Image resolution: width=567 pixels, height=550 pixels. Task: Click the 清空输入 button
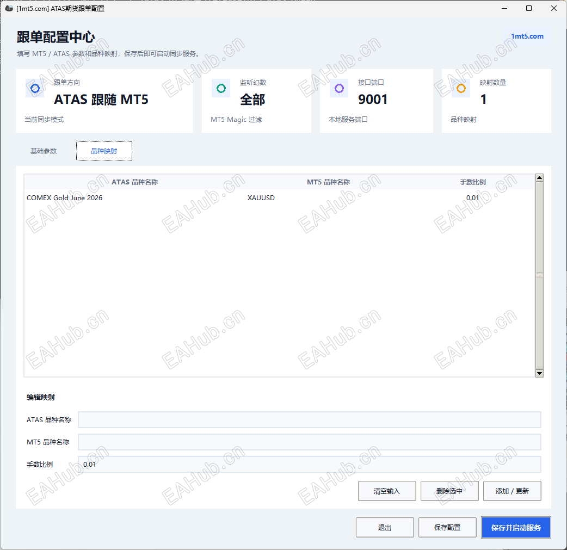click(x=387, y=491)
